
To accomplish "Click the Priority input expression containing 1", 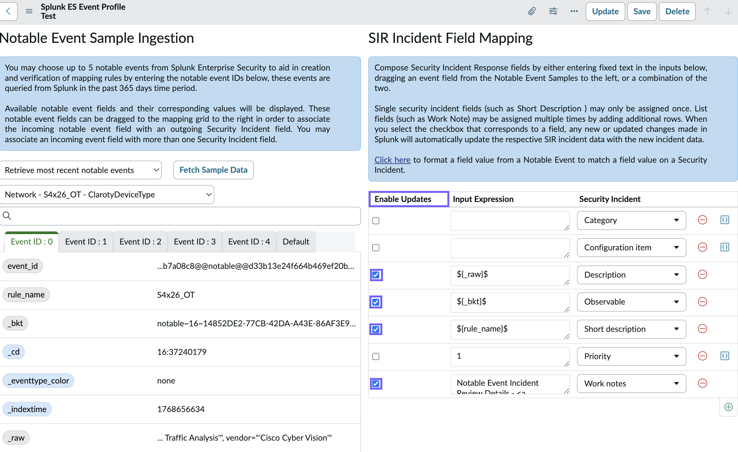I will (510, 357).
